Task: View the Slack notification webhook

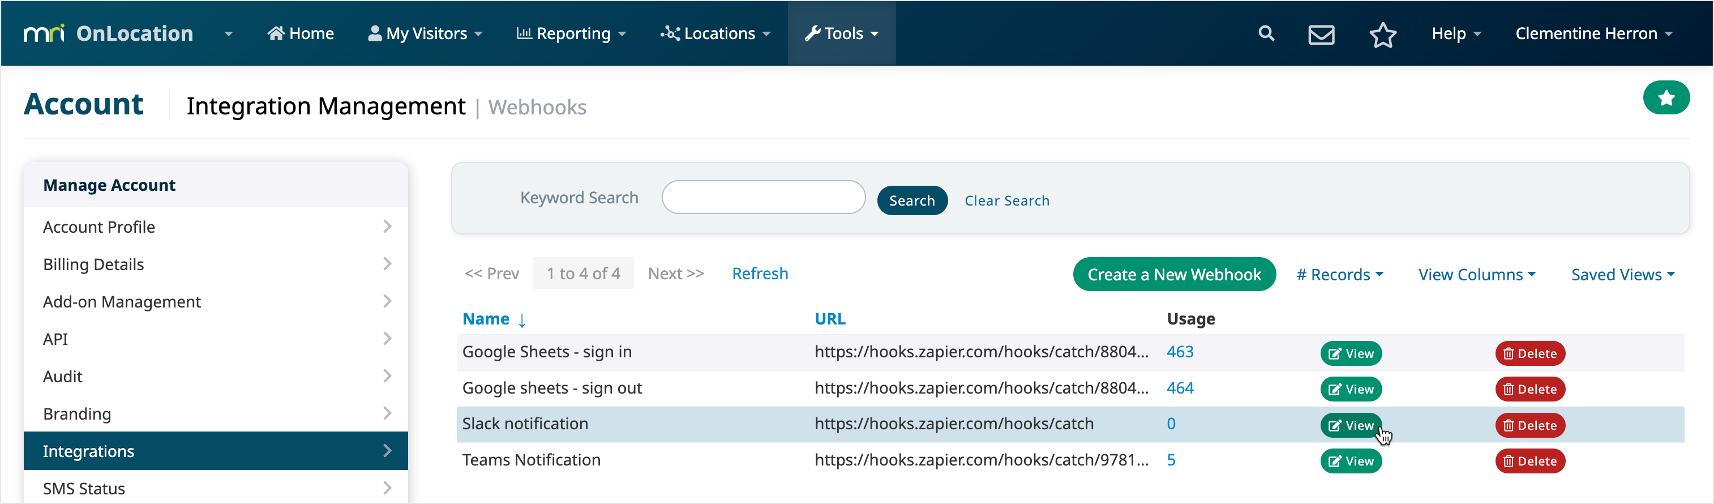Action: pos(1351,425)
